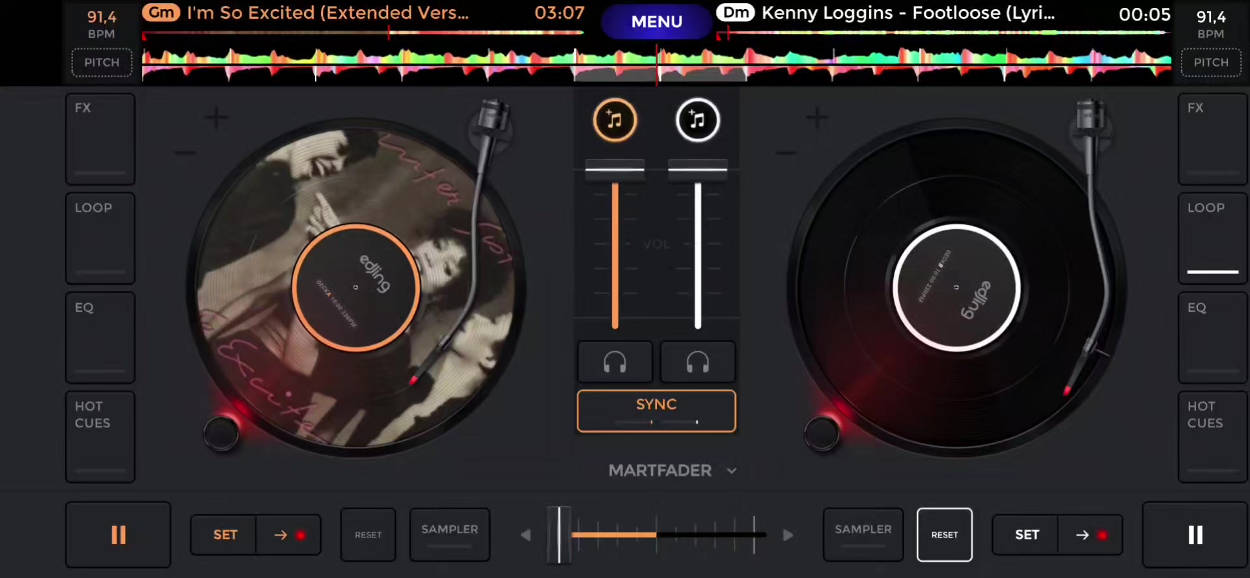The width and height of the screenshot is (1250, 578).
Task: Click the left deck SET cue button
Action: [x=225, y=535]
